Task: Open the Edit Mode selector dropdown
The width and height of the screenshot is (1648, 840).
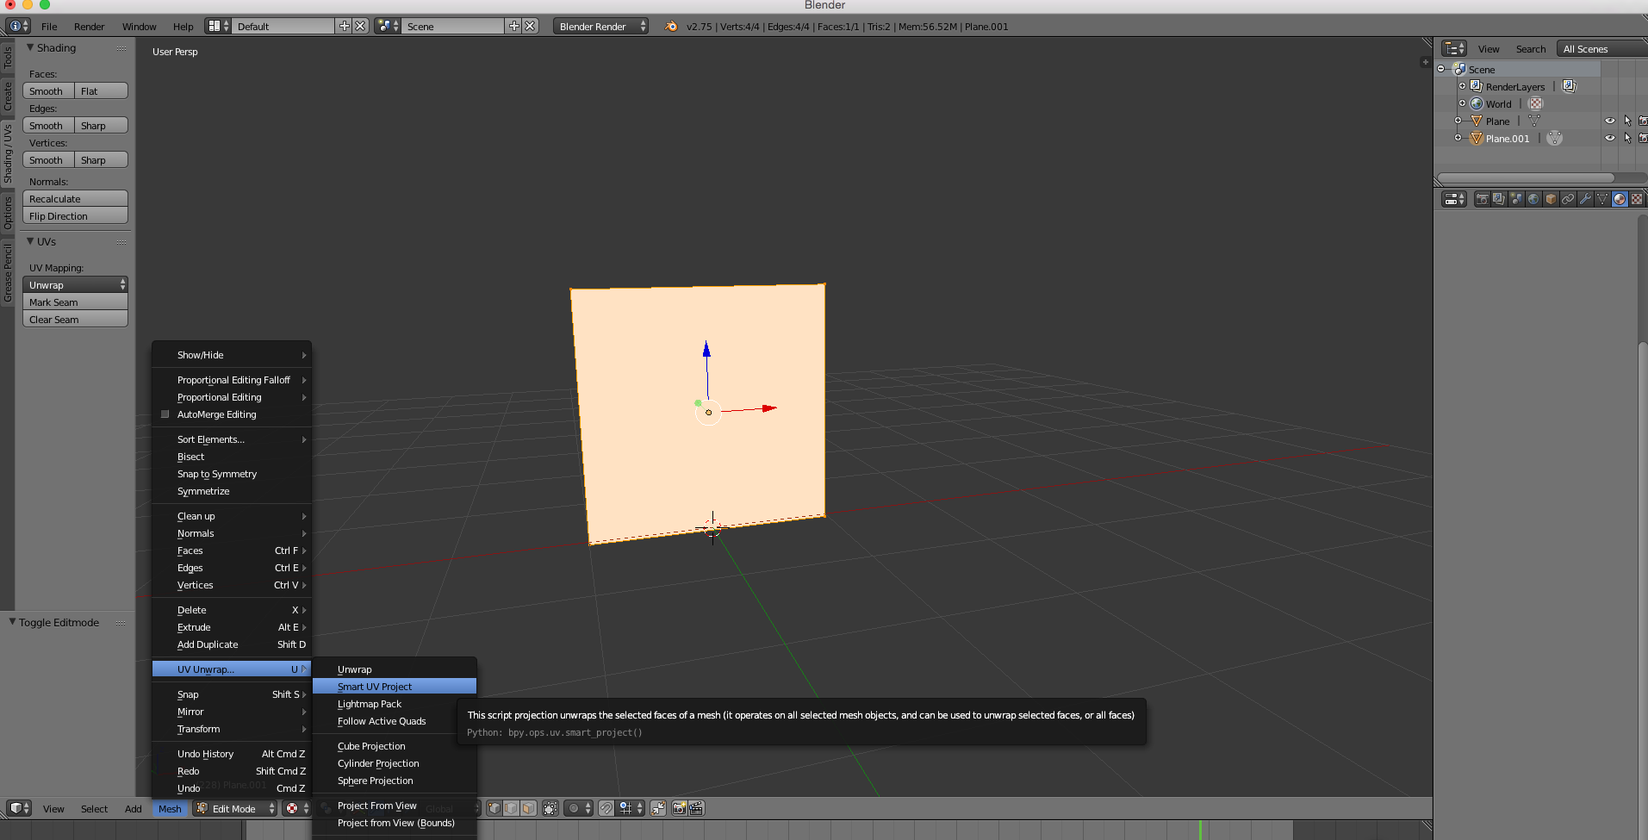Action: click(x=234, y=809)
